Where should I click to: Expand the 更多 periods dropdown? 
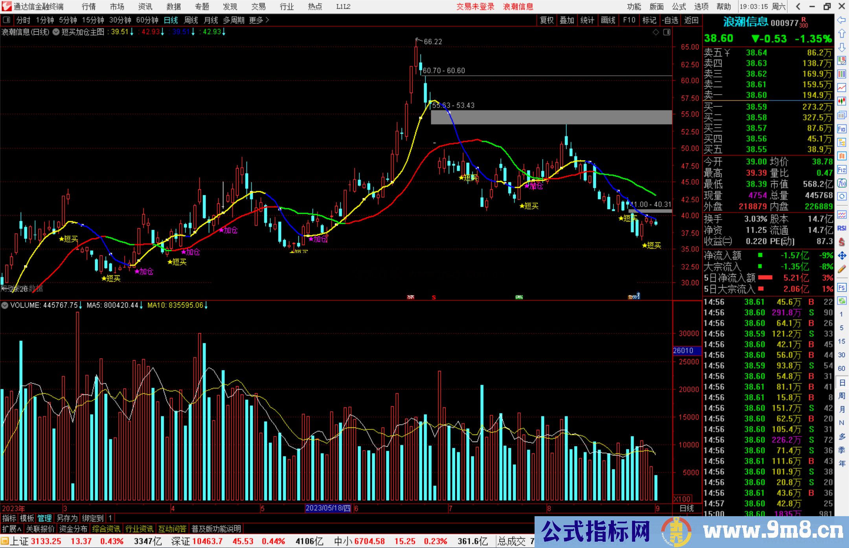259,20
